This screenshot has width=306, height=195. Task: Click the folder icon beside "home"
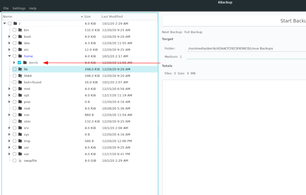[x=20, y=56]
